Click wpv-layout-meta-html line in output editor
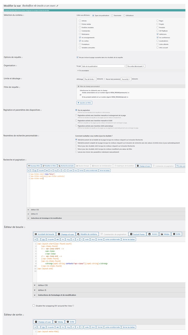Image resolution: width=188 pixels, height=335 pixels. tap(48, 332)
